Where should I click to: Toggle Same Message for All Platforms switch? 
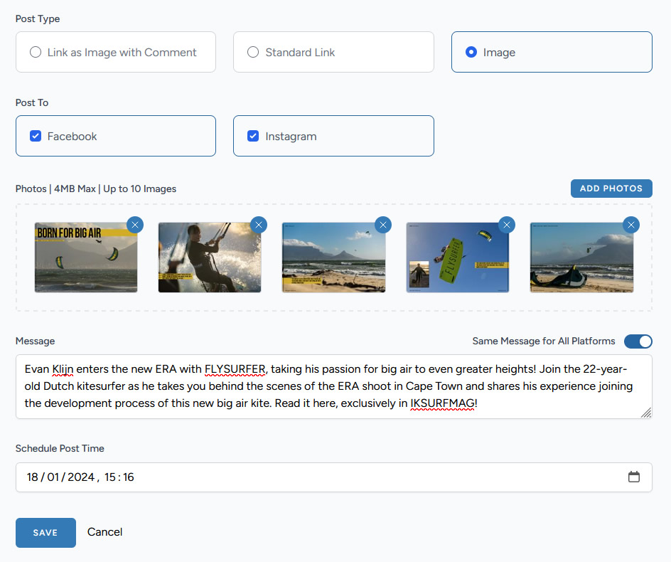[638, 341]
